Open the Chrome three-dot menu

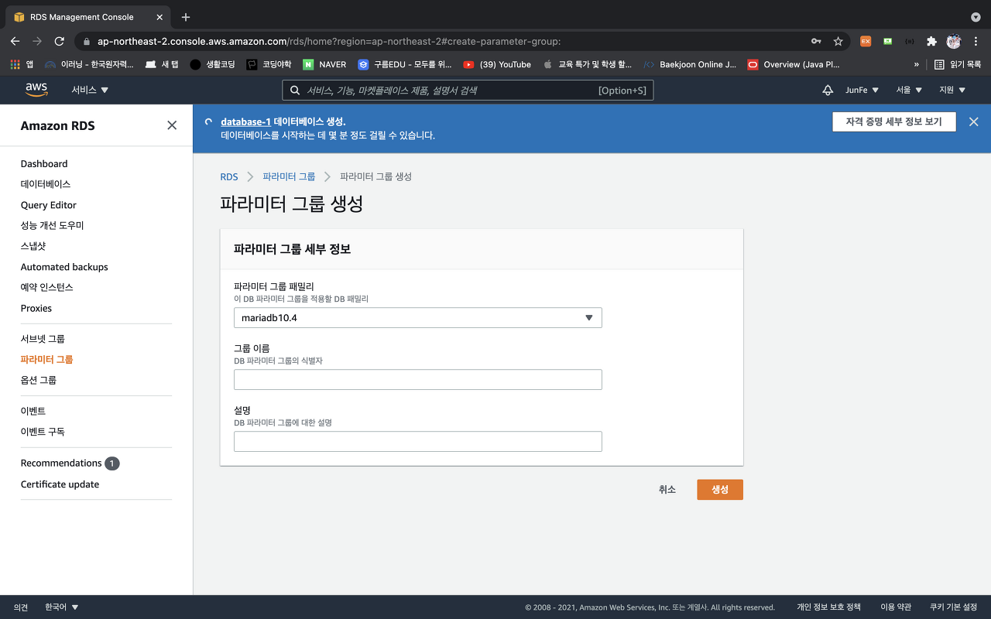click(976, 41)
